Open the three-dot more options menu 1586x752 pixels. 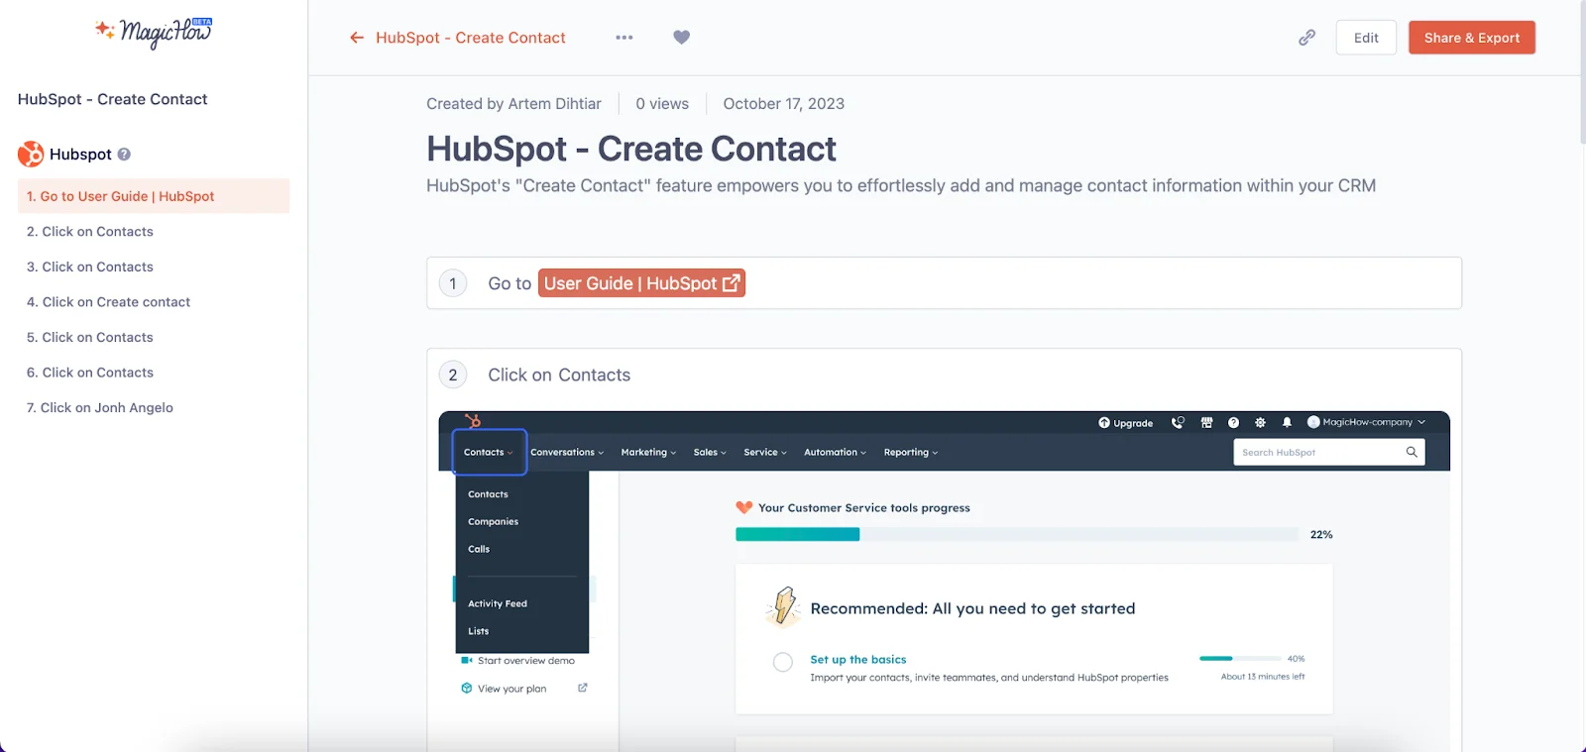pyautogui.click(x=623, y=38)
